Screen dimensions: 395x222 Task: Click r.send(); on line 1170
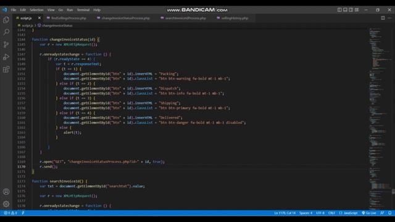coord(48,166)
